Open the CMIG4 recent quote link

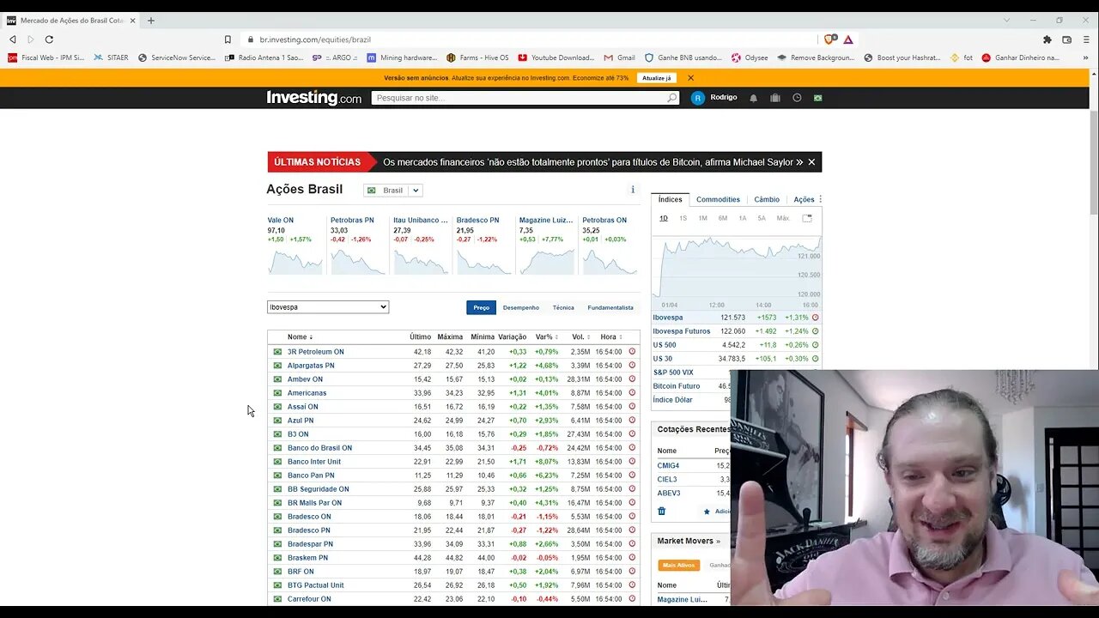tap(668, 466)
